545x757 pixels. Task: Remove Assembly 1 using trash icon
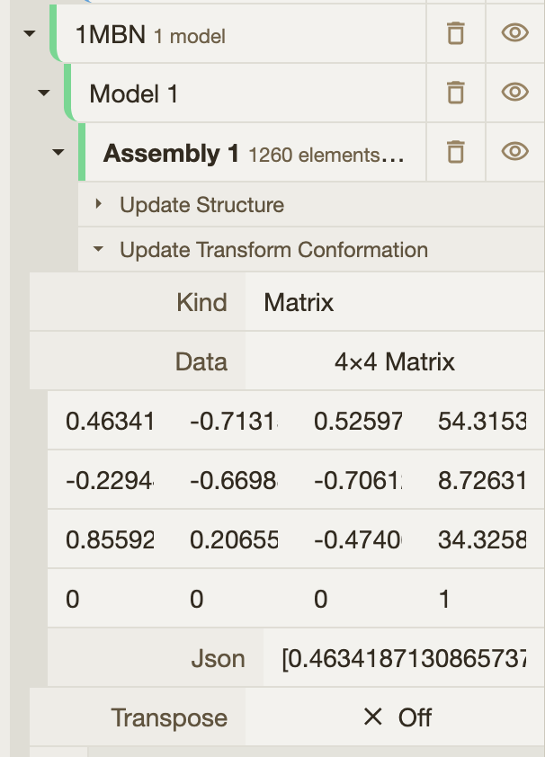click(456, 152)
